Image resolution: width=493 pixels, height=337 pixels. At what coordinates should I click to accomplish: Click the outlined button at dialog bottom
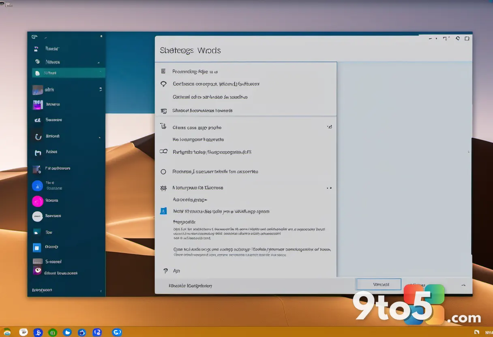click(x=379, y=284)
